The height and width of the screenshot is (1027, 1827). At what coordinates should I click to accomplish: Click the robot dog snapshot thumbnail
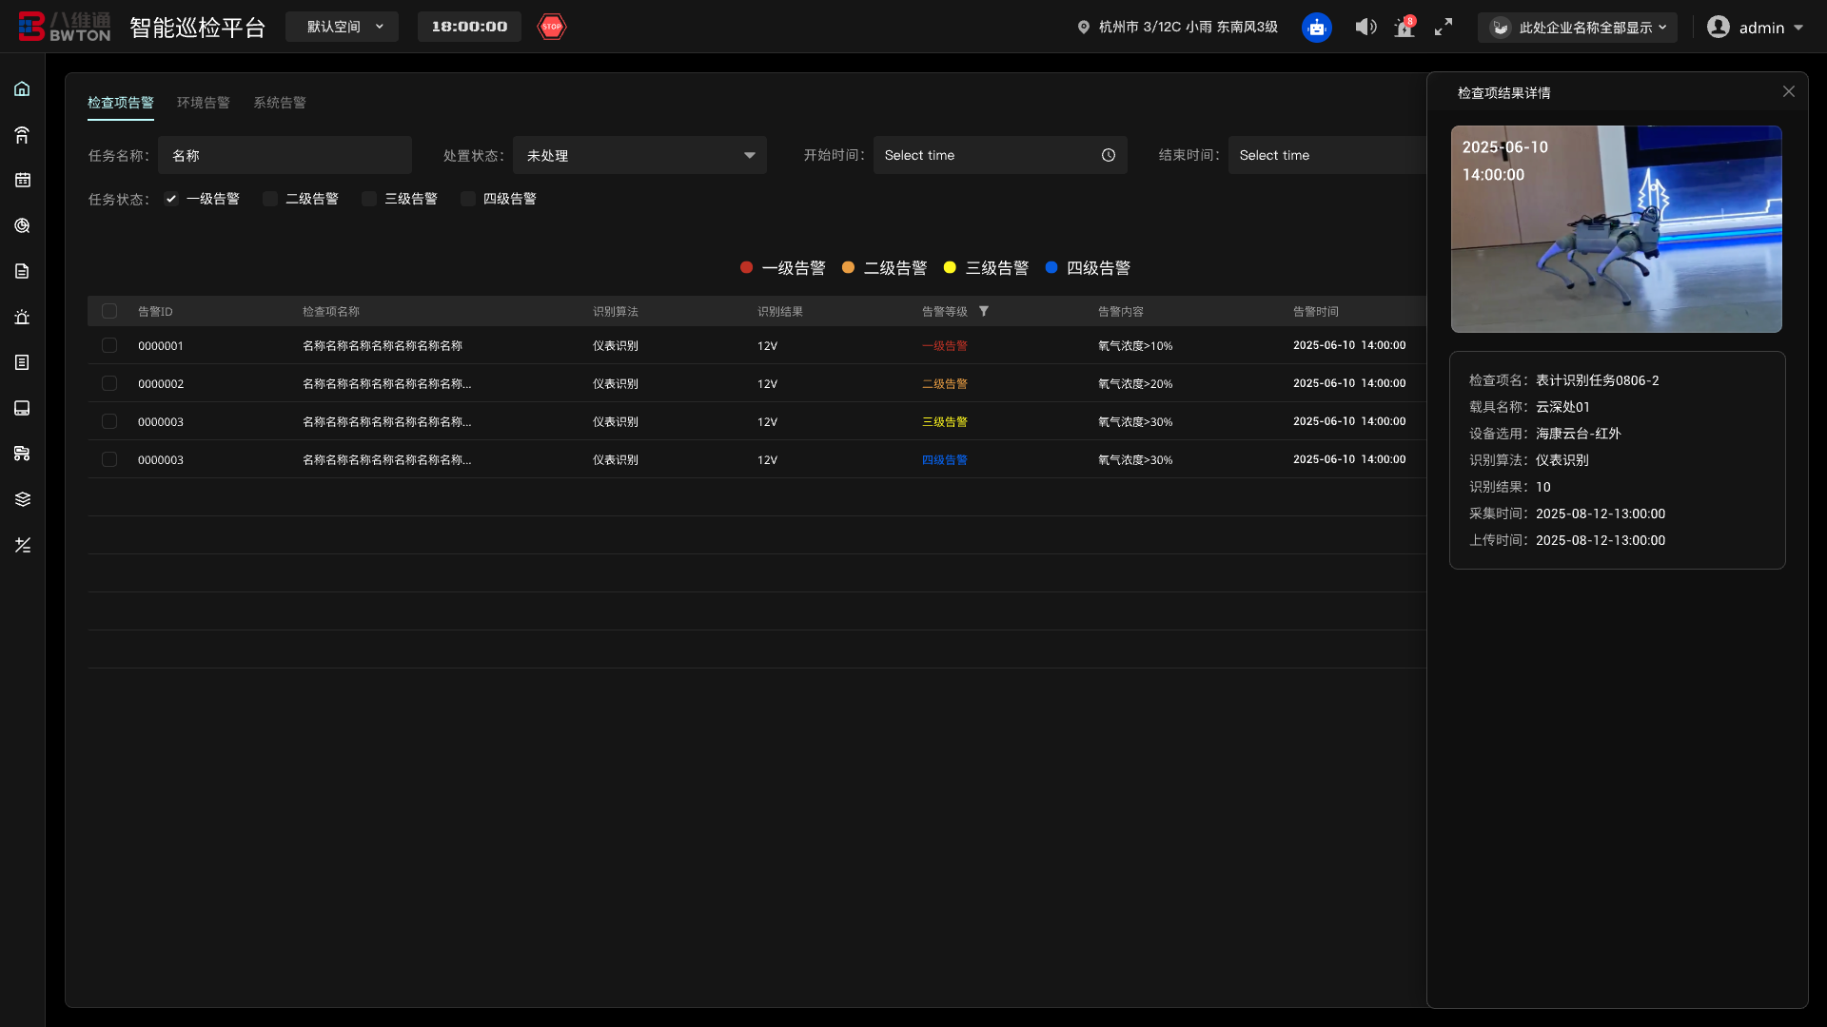[x=1616, y=229]
